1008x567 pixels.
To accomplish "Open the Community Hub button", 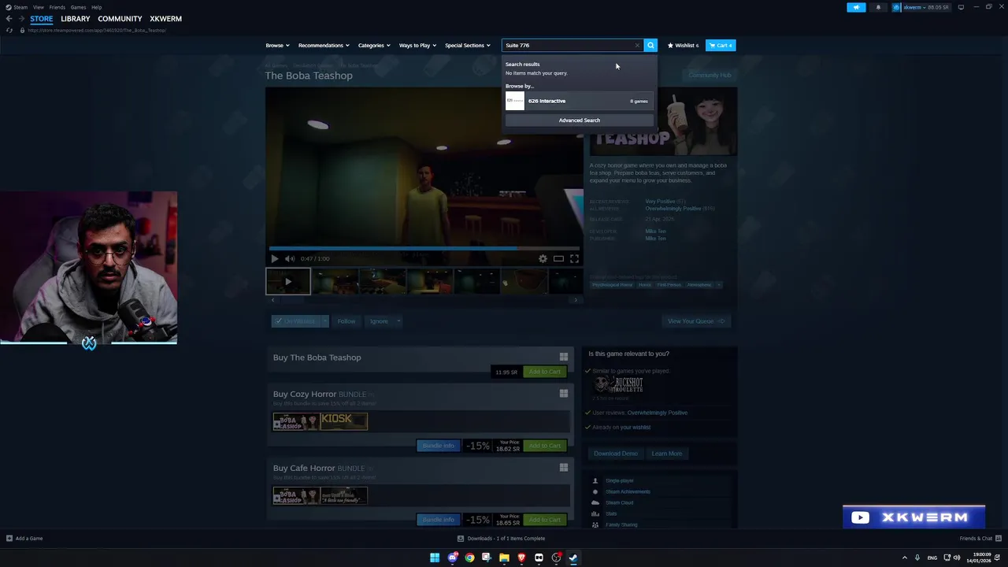I will (x=710, y=76).
